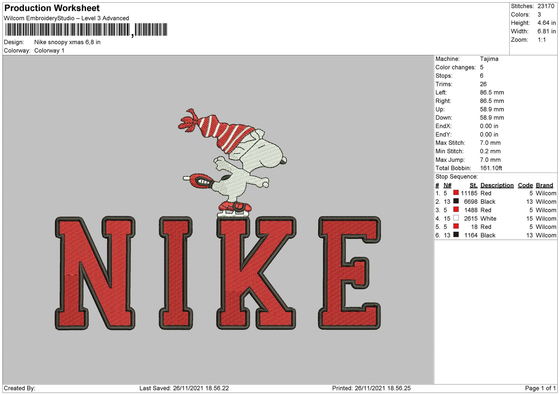Click stitch count '6698' in stop row 2
The width and height of the screenshot is (560, 395).
point(471,202)
